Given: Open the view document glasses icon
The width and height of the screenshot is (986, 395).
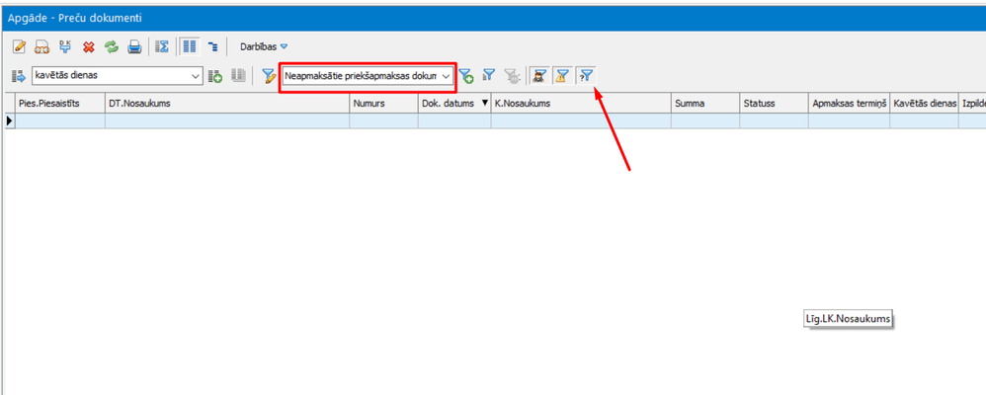Looking at the screenshot, I should [42, 46].
